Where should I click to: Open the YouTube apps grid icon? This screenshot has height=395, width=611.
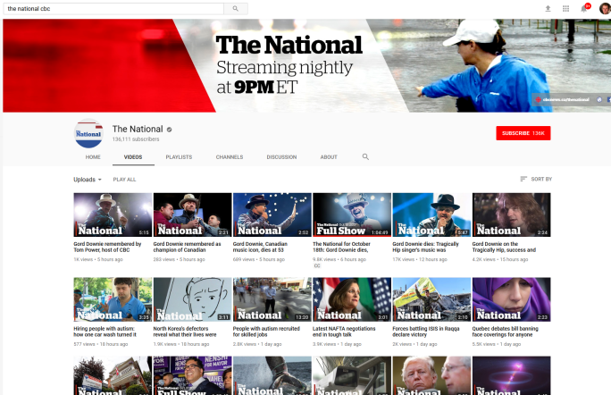click(565, 9)
